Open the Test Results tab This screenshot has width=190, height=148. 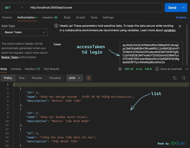pos(51,69)
